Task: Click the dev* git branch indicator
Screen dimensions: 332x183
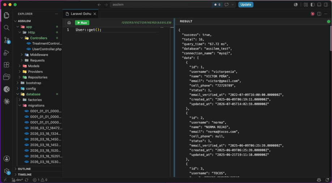Action: tap(17, 180)
